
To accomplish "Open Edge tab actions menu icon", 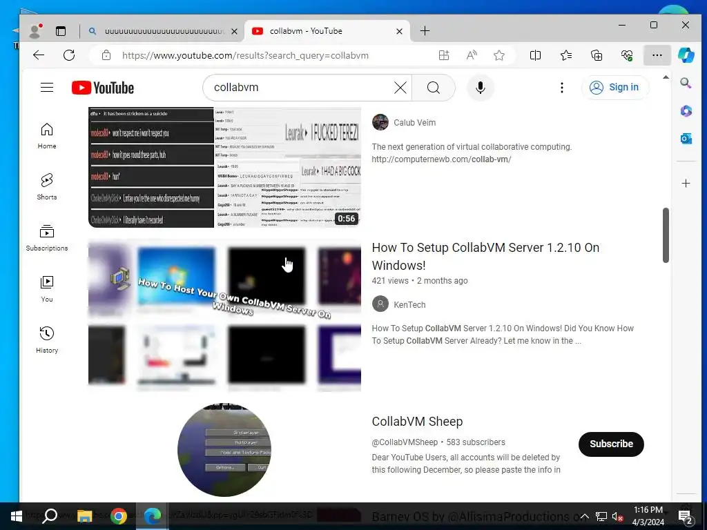I will pos(61,30).
